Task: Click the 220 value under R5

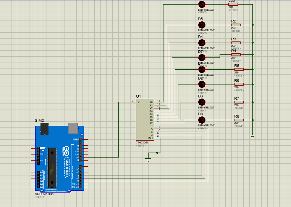Action: tap(236, 73)
